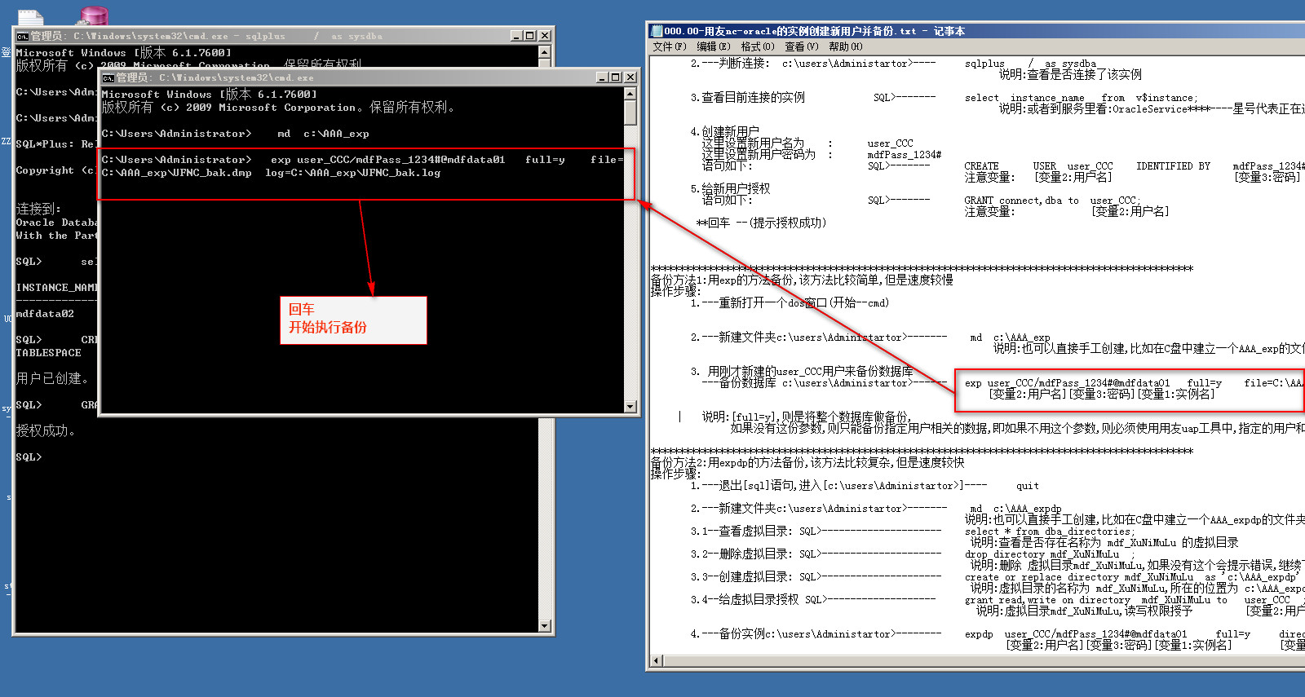Image resolution: width=1305 pixels, height=697 pixels.
Task: Click scroll-down arrow in sqlplus cmd window
Action: (x=544, y=626)
